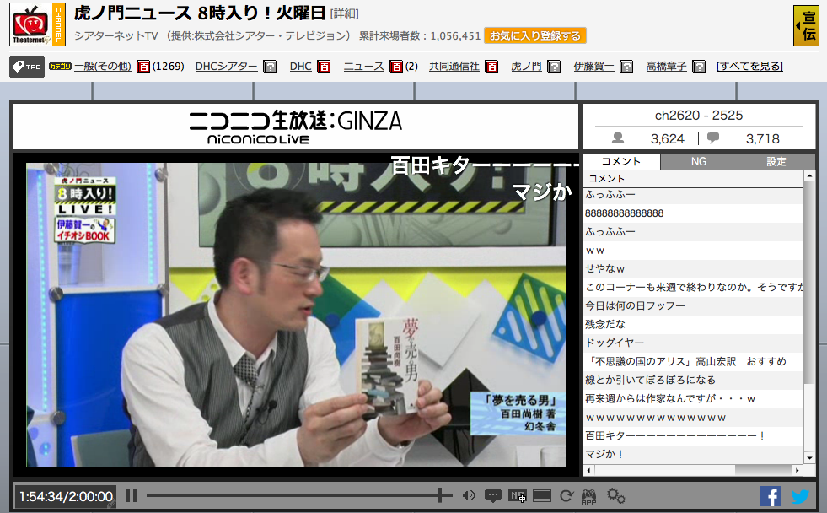Viewport: 827px width, 513px height.
Task: Click the video player frame
Action: point(296,315)
